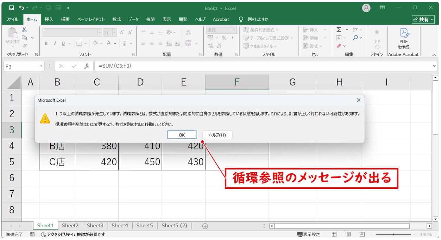Click the AutoSum sigma icon

tap(339, 30)
